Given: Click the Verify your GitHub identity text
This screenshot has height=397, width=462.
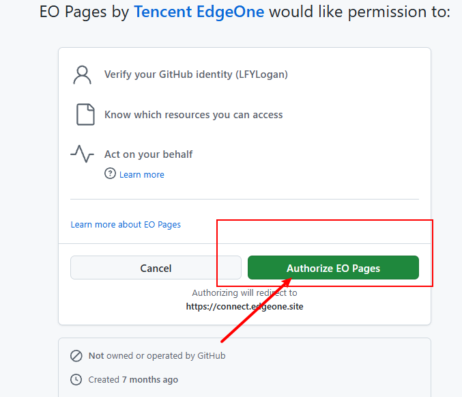Looking at the screenshot, I should (x=197, y=74).
